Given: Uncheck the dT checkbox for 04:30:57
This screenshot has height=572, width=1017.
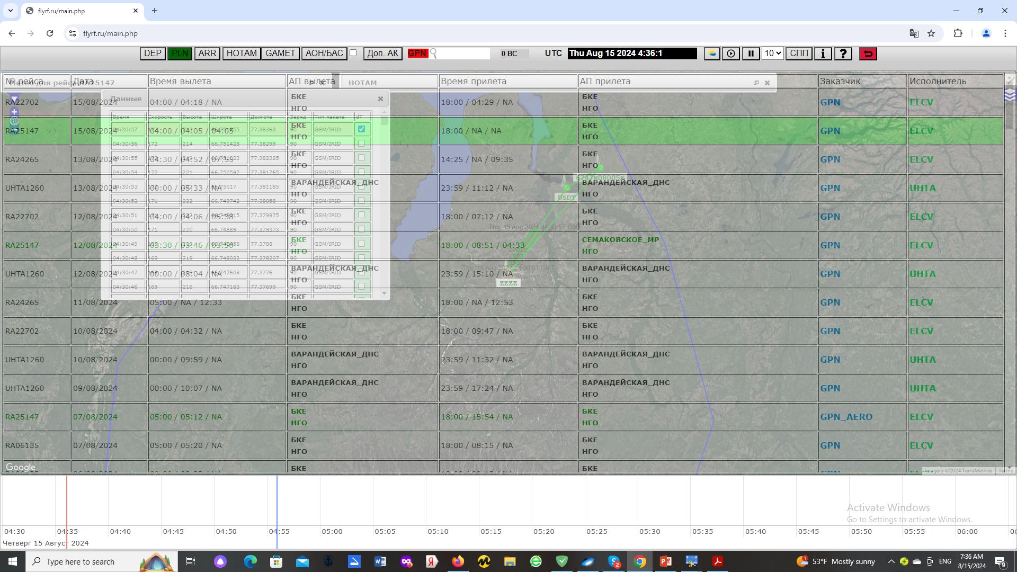Looking at the screenshot, I should (x=361, y=129).
